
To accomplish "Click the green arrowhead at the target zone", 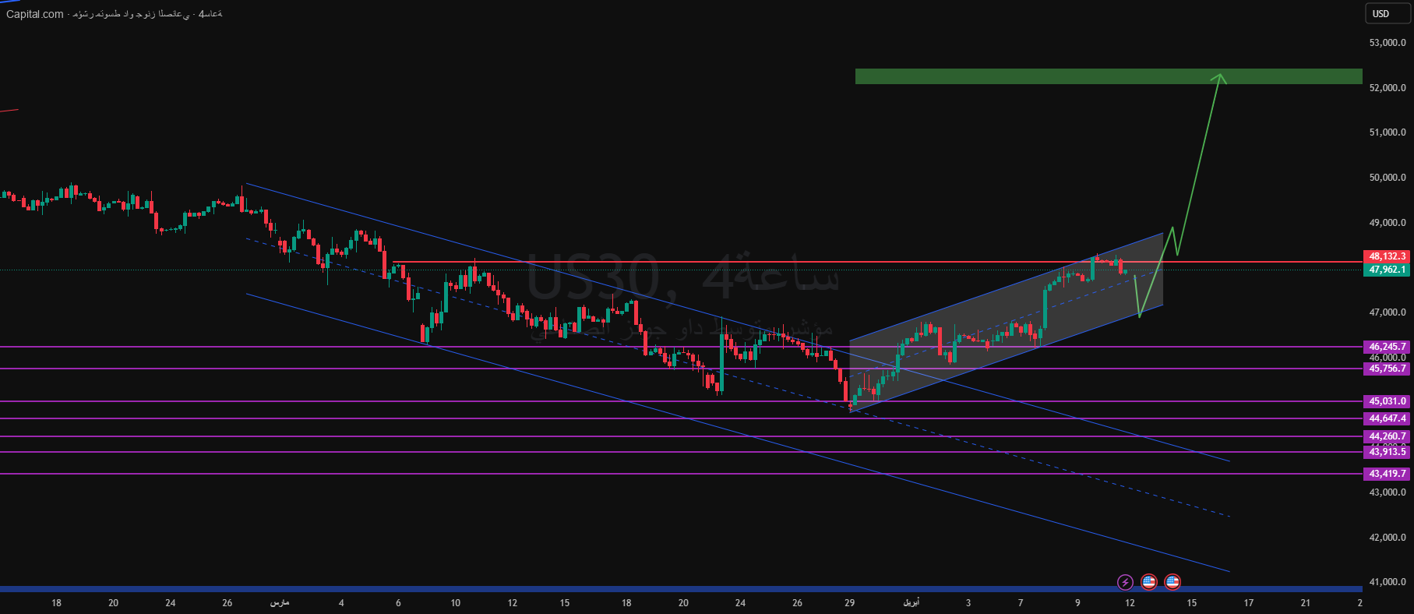I will point(1219,77).
